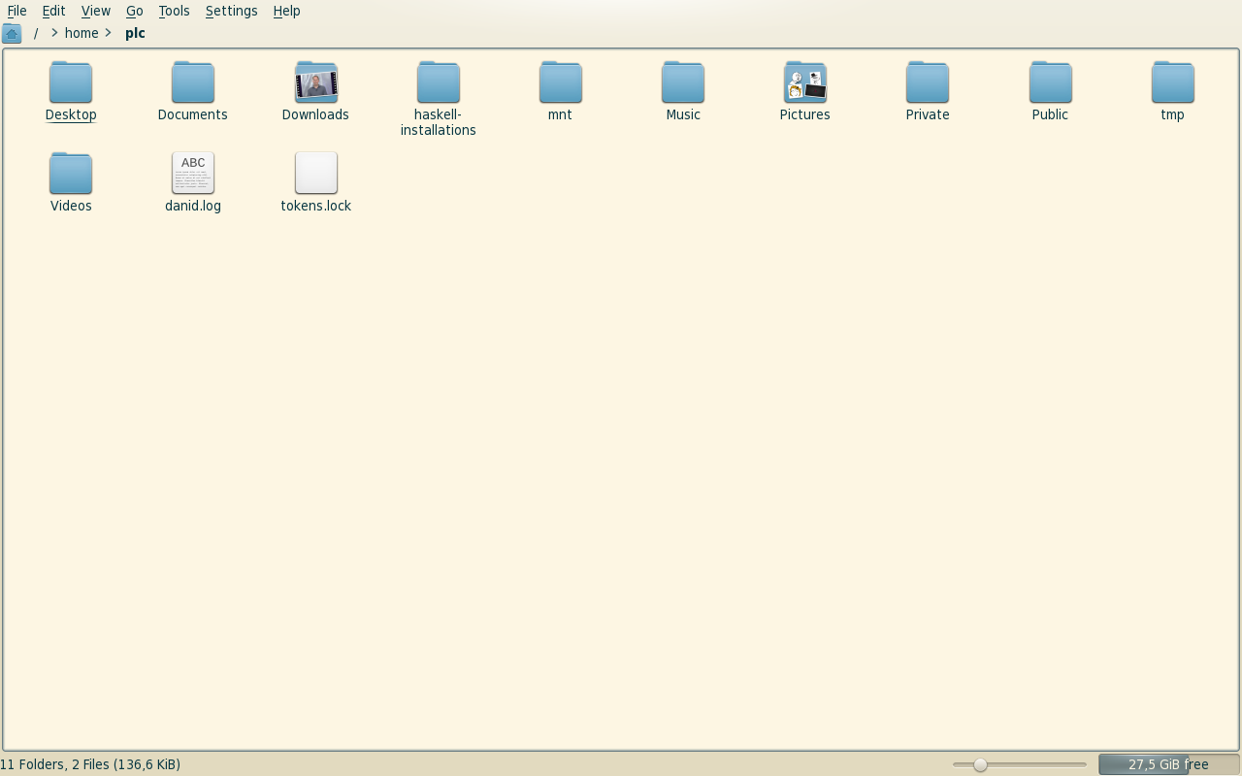Open the Go menu
The width and height of the screenshot is (1242, 776).
pos(135,11)
